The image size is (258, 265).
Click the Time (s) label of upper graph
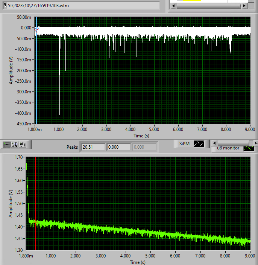(141, 136)
